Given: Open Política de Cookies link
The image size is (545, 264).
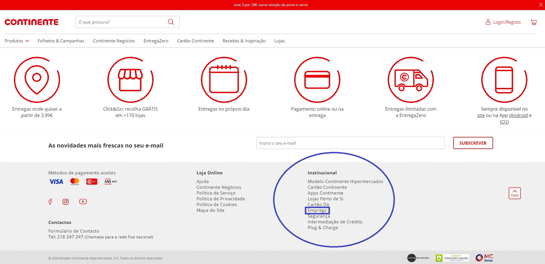Looking at the screenshot, I should tap(217, 205).
